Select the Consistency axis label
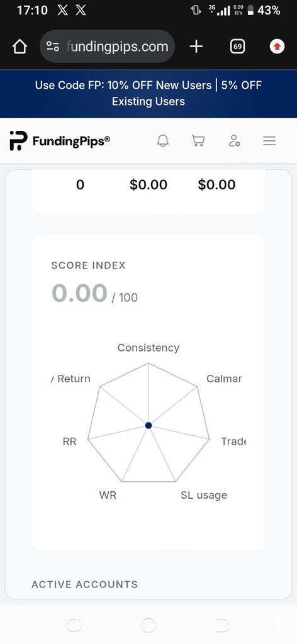Image resolution: width=297 pixels, height=644 pixels. [x=148, y=348]
